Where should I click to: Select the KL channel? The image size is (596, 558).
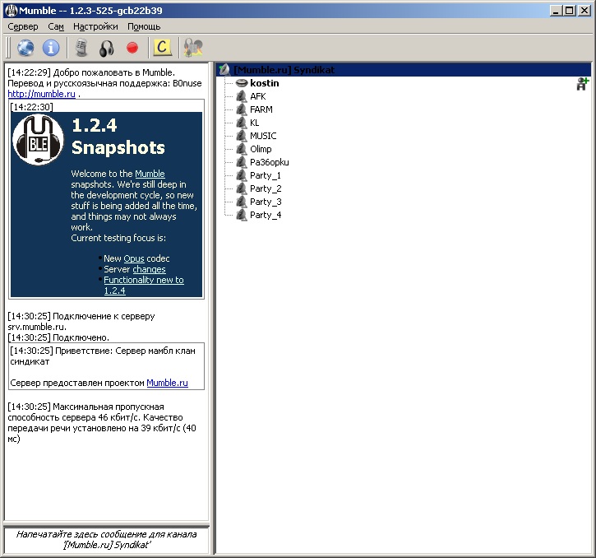click(254, 123)
